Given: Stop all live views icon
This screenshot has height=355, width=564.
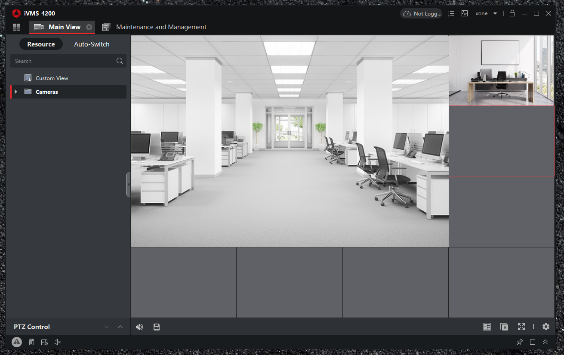Looking at the screenshot, I should [x=504, y=327].
